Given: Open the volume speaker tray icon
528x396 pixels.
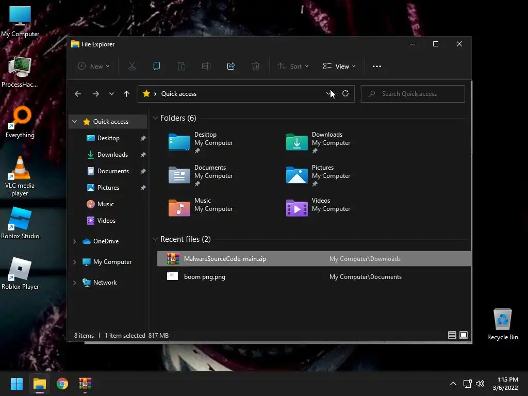Looking at the screenshot, I should [x=480, y=384].
